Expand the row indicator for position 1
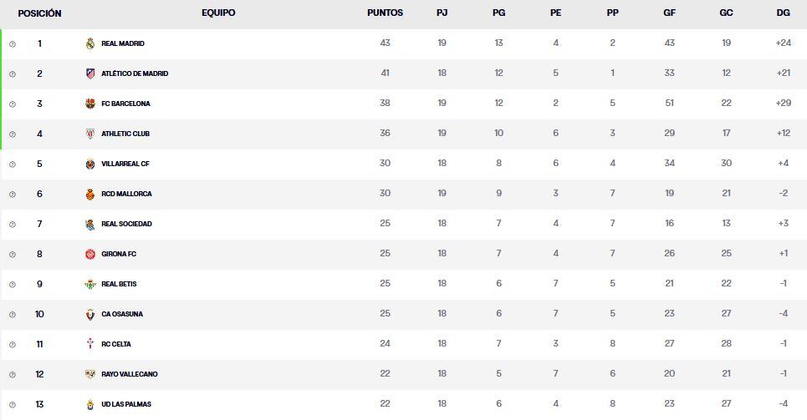The image size is (807, 420). (13, 43)
